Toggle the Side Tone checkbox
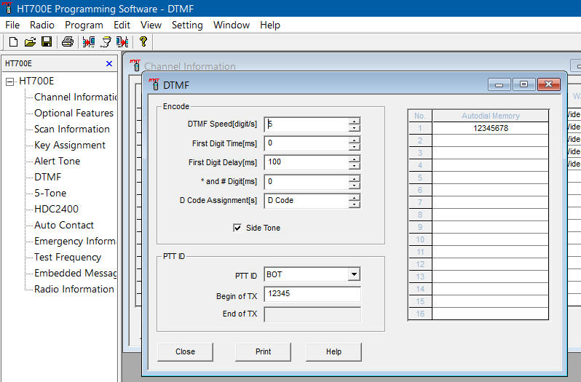The width and height of the screenshot is (581, 382). pos(237,228)
